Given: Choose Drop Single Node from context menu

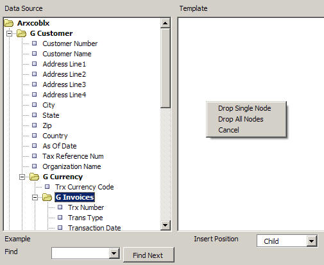Looking at the screenshot, I should pyautogui.click(x=244, y=108).
